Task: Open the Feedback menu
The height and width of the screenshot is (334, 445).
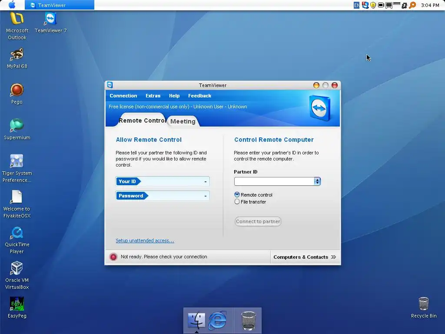Action: (x=199, y=96)
